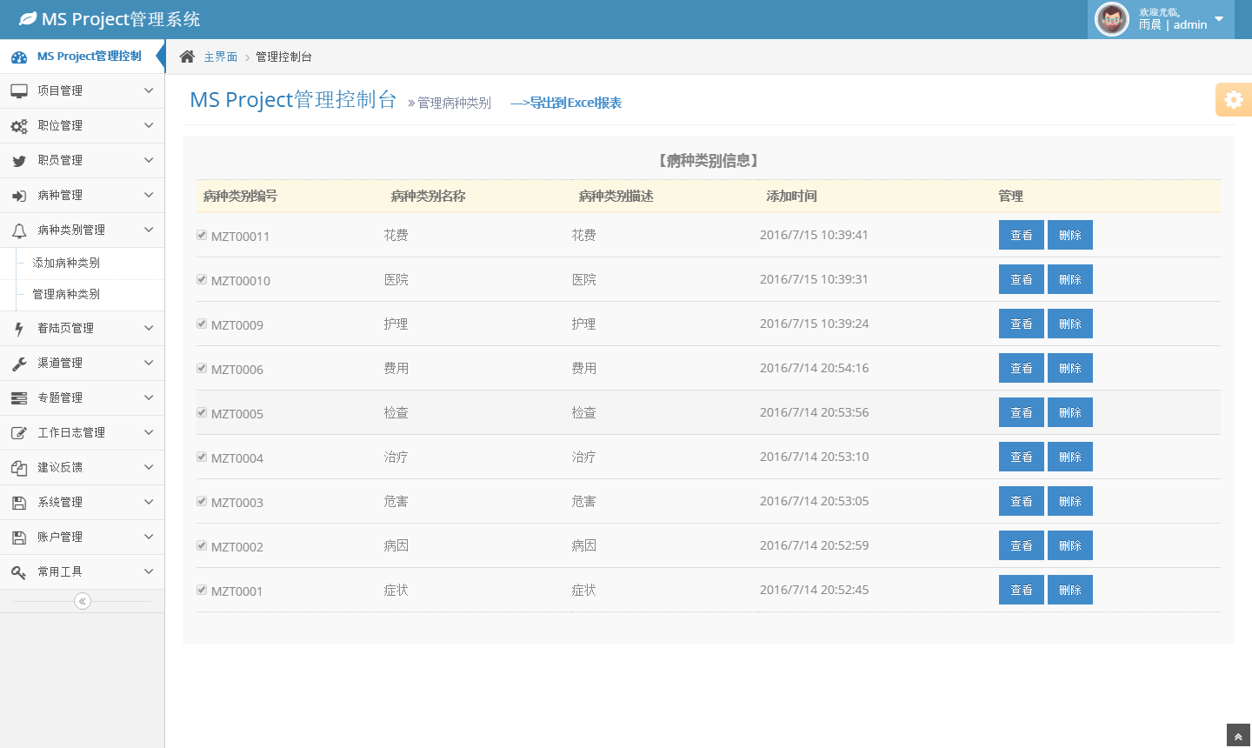The height and width of the screenshot is (748, 1252).
Task: Click 删除 button for MZT0004 row
Action: (x=1069, y=457)
